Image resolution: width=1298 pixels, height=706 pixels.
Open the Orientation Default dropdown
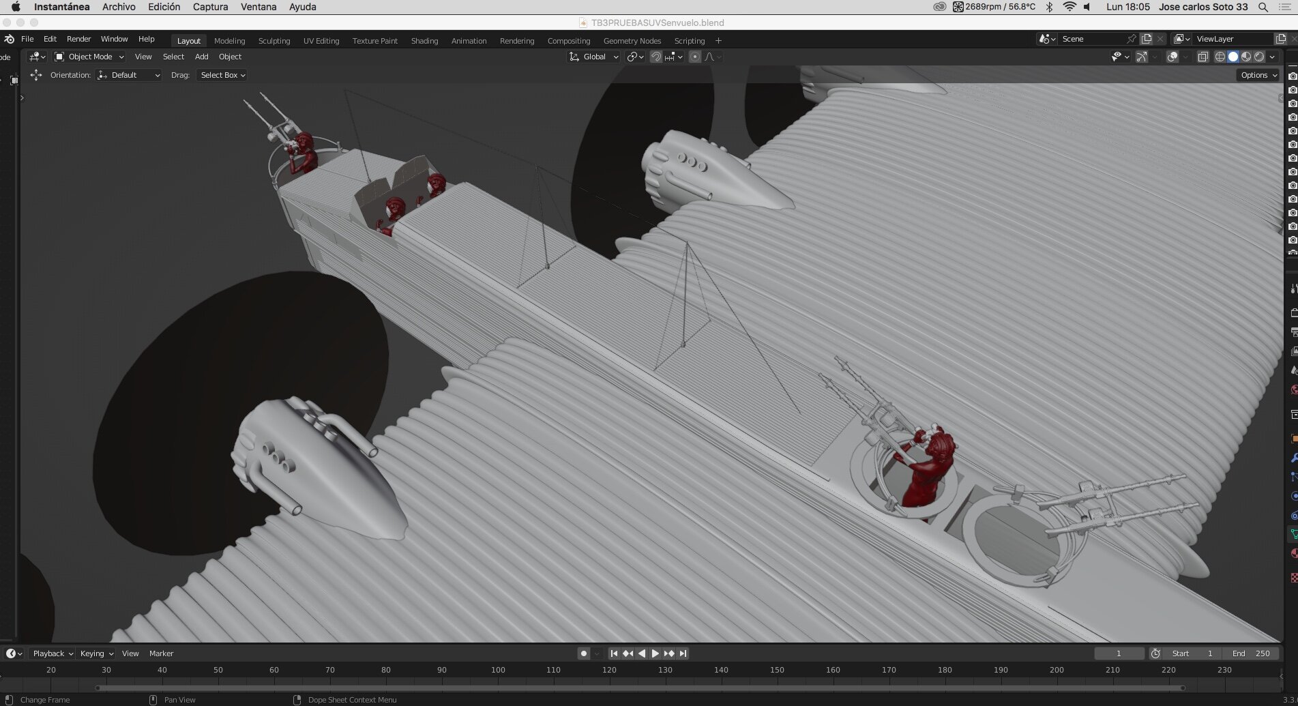coord(129,75)
